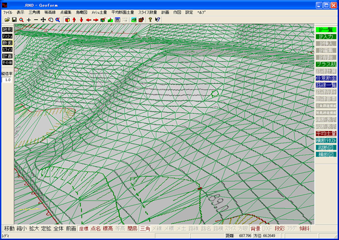Zoom out using the minus icon
Screen dimensions: 339x240
click(36, 20)
